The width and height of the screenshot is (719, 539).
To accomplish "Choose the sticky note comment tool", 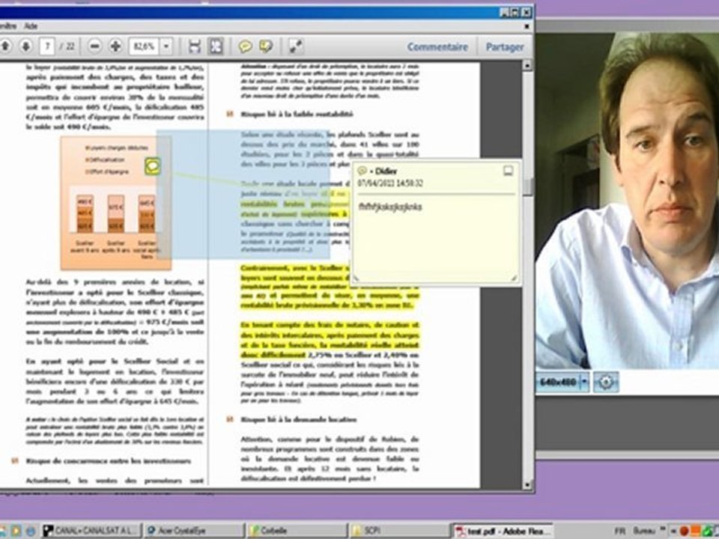I will tap(246, 46).
